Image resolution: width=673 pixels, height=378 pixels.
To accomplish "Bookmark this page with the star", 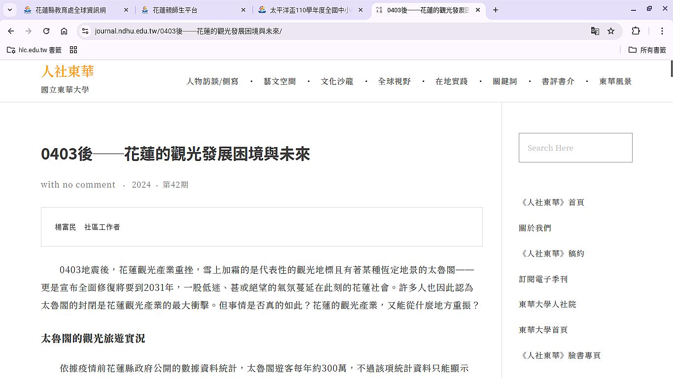I will pos(611,31).
